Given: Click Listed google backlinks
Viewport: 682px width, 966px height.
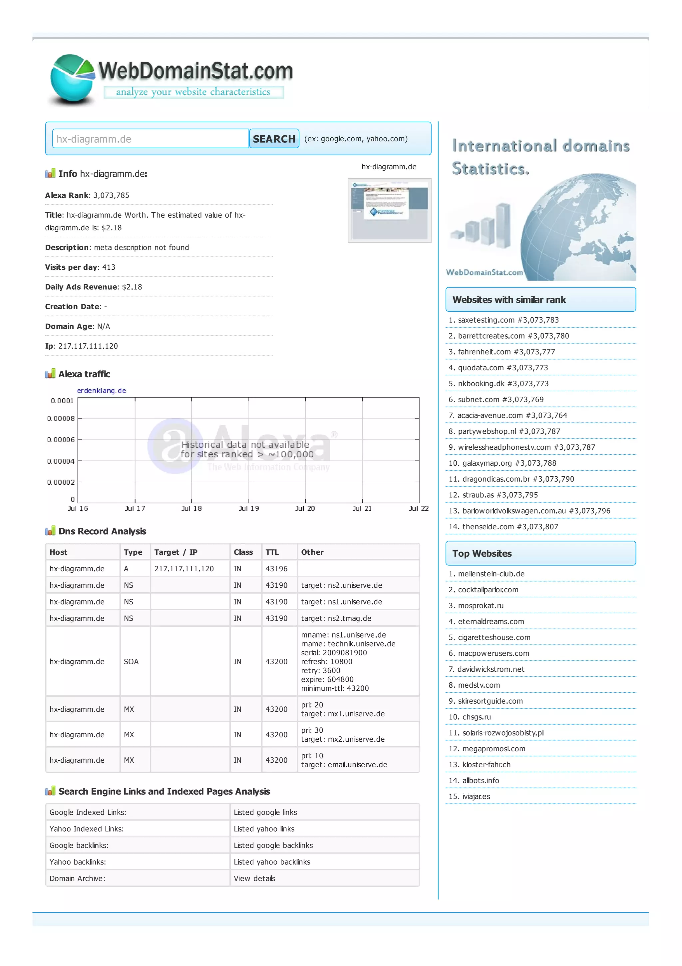Looking at the screenshot, I should click(x=273, y=846).
